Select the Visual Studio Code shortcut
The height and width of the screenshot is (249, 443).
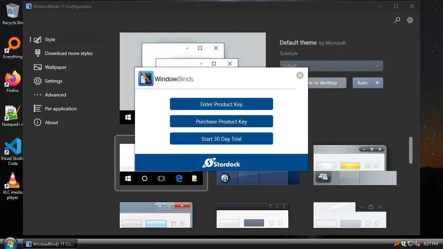point(13,152)
